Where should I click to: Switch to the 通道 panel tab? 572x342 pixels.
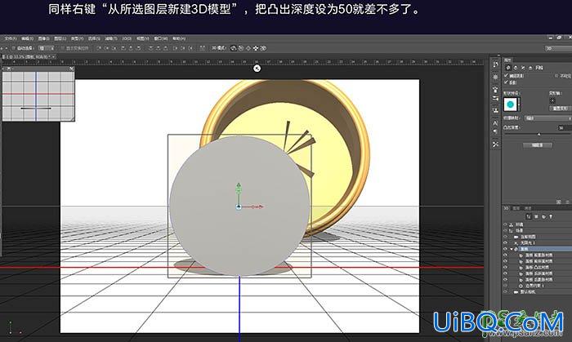click(528, 208)
